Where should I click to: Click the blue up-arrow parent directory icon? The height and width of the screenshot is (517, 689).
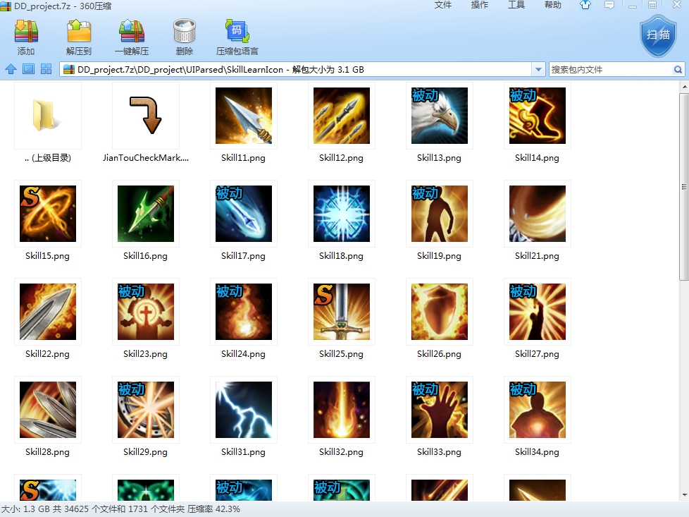pyautogui.click(x=11, y=69)
